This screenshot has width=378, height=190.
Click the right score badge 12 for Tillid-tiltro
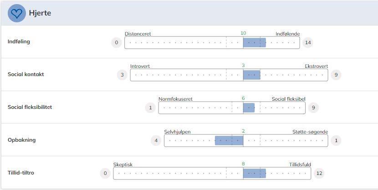pos(319,173)
